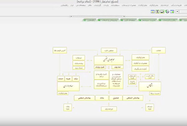Click the پایان دوره box
This screenshot has height=126, width=187.
(x=68, y=108)
